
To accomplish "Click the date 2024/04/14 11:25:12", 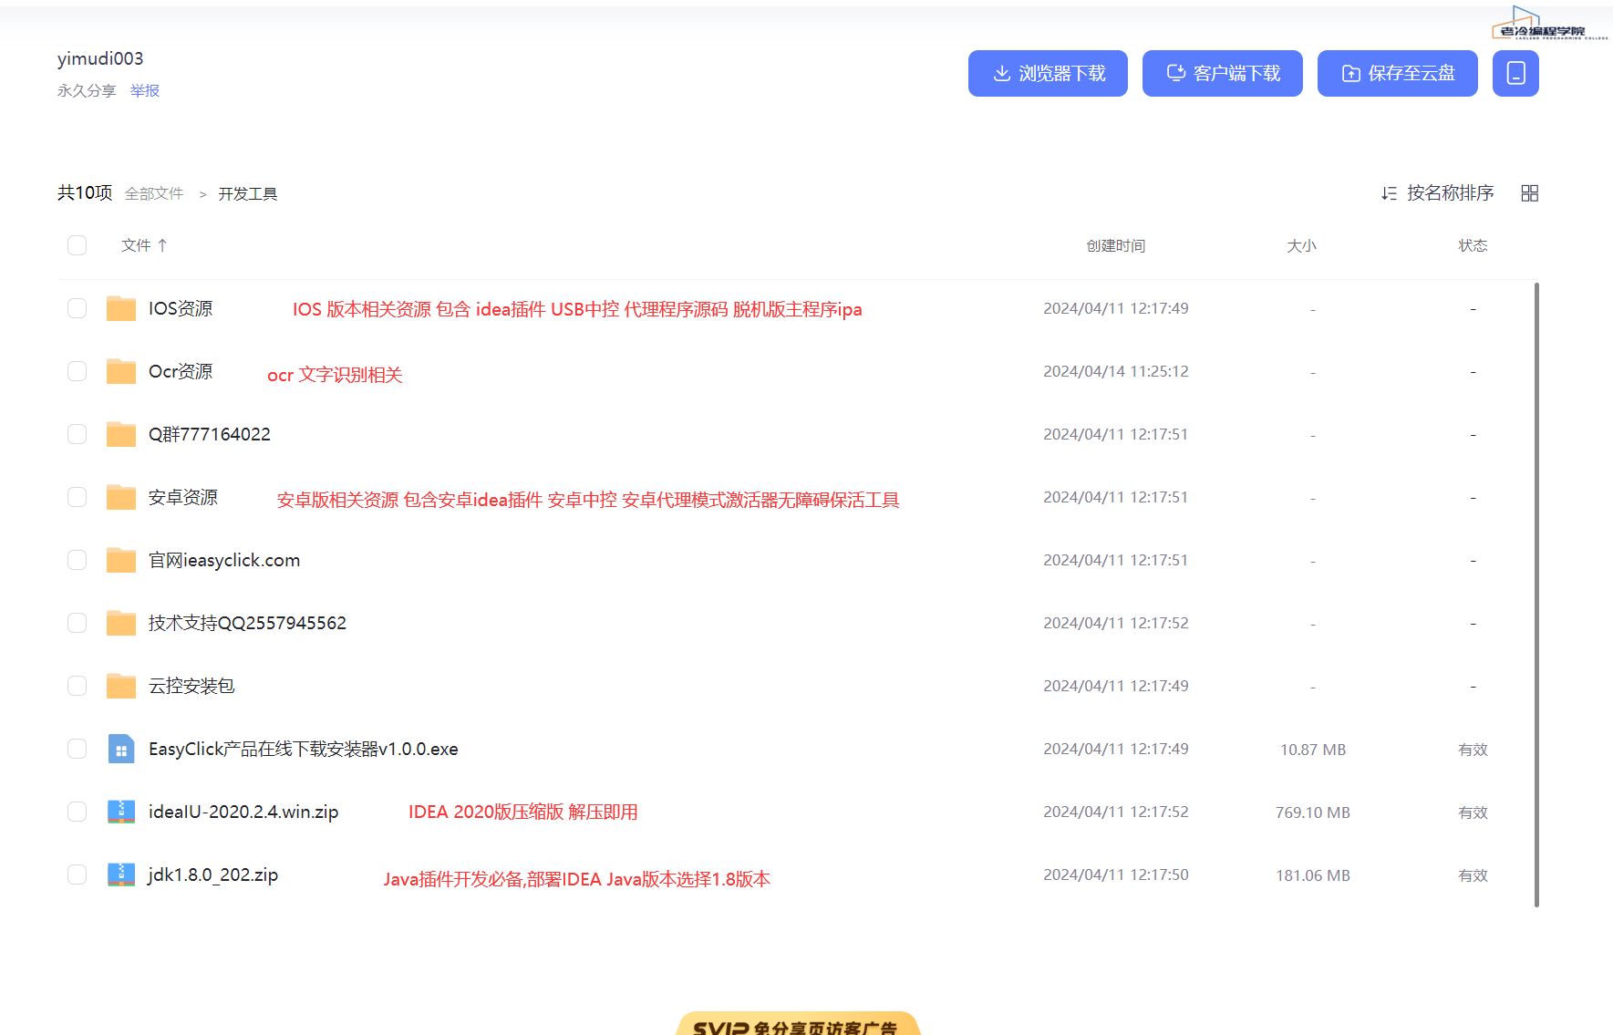I will [1116, 371].
